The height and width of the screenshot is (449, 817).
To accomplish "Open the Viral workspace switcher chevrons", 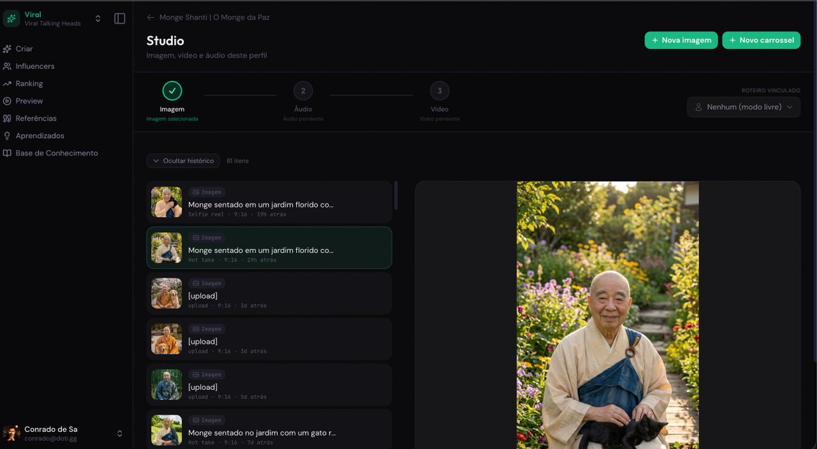I will click(x=98, y=18).
